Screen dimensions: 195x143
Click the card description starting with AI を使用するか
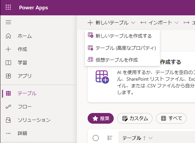pos(156,82)
